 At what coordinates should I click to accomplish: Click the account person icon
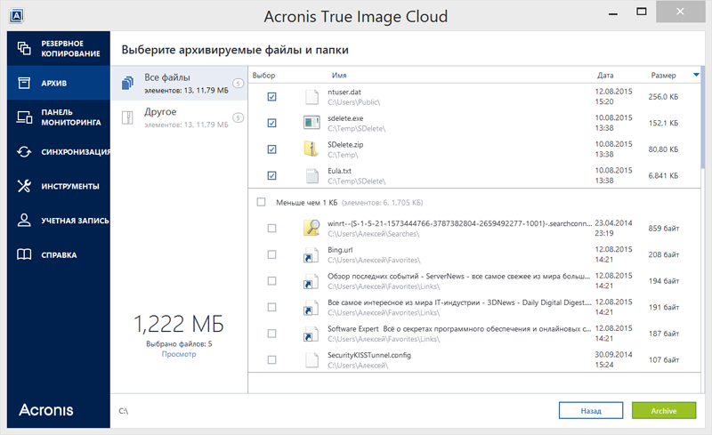coord(24,221)
